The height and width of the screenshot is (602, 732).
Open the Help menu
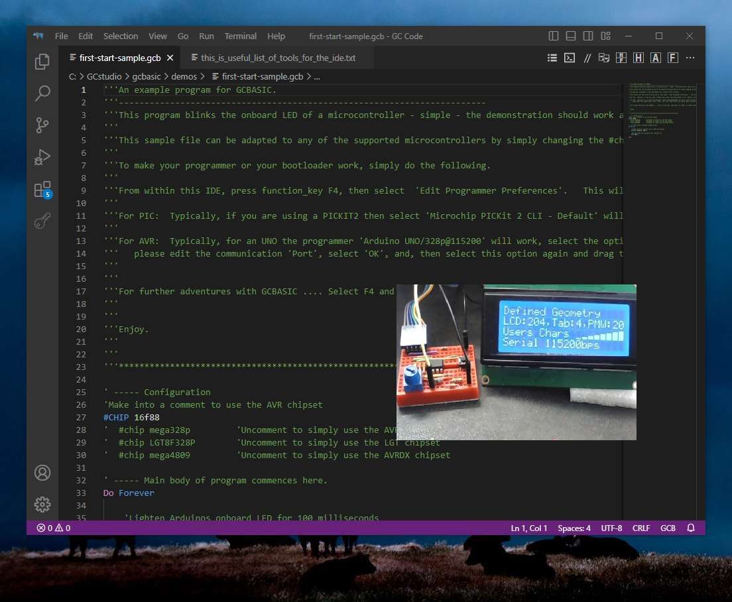(276, 36)
